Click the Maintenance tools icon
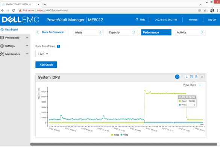 pos(2,54)
